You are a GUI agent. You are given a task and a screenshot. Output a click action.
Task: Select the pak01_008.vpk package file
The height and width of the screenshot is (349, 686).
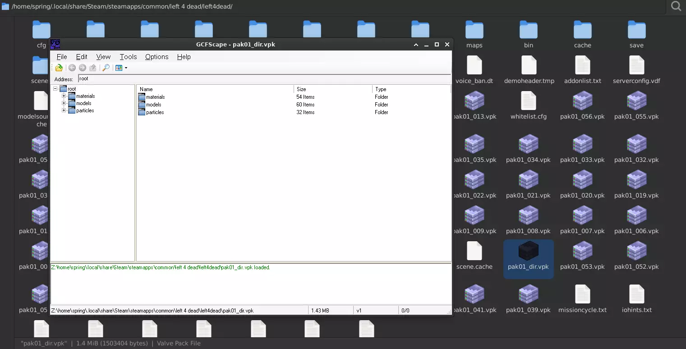[x=529, y=220]
